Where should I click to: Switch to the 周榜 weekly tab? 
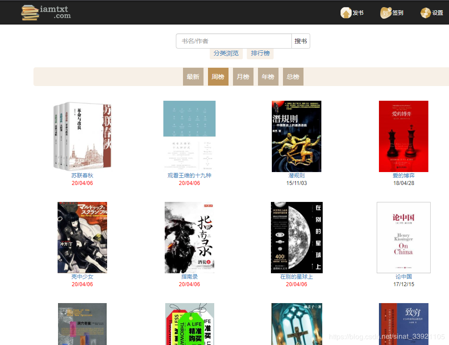tap(218, 77)
